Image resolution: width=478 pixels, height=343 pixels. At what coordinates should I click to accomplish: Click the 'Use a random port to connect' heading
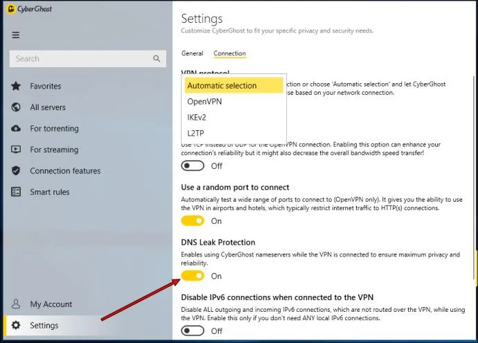click(x=235, y=187)
